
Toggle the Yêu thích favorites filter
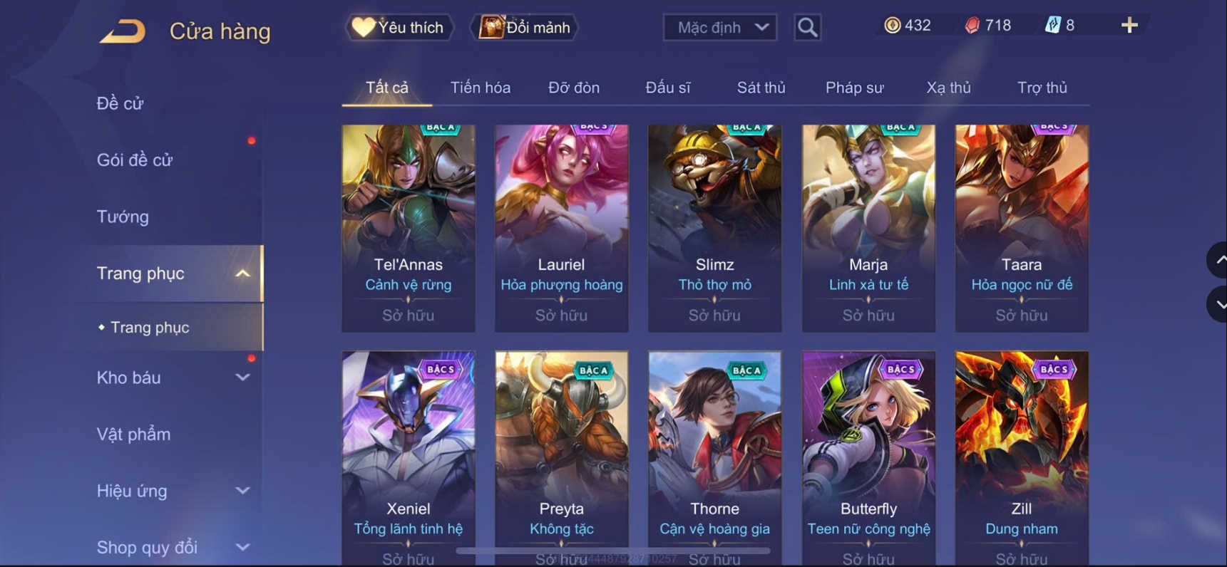399,28
